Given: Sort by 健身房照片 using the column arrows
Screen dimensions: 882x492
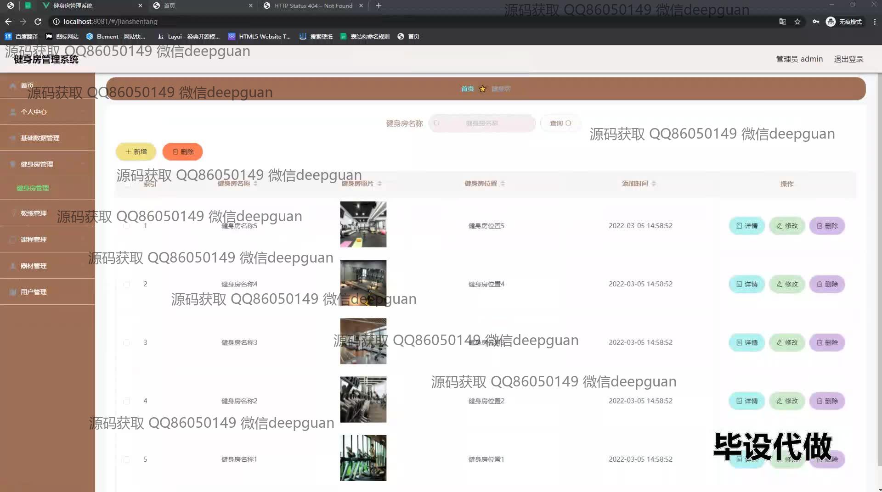Looking at the screenshot, I should pyautogui.click(x=379, y=184).
